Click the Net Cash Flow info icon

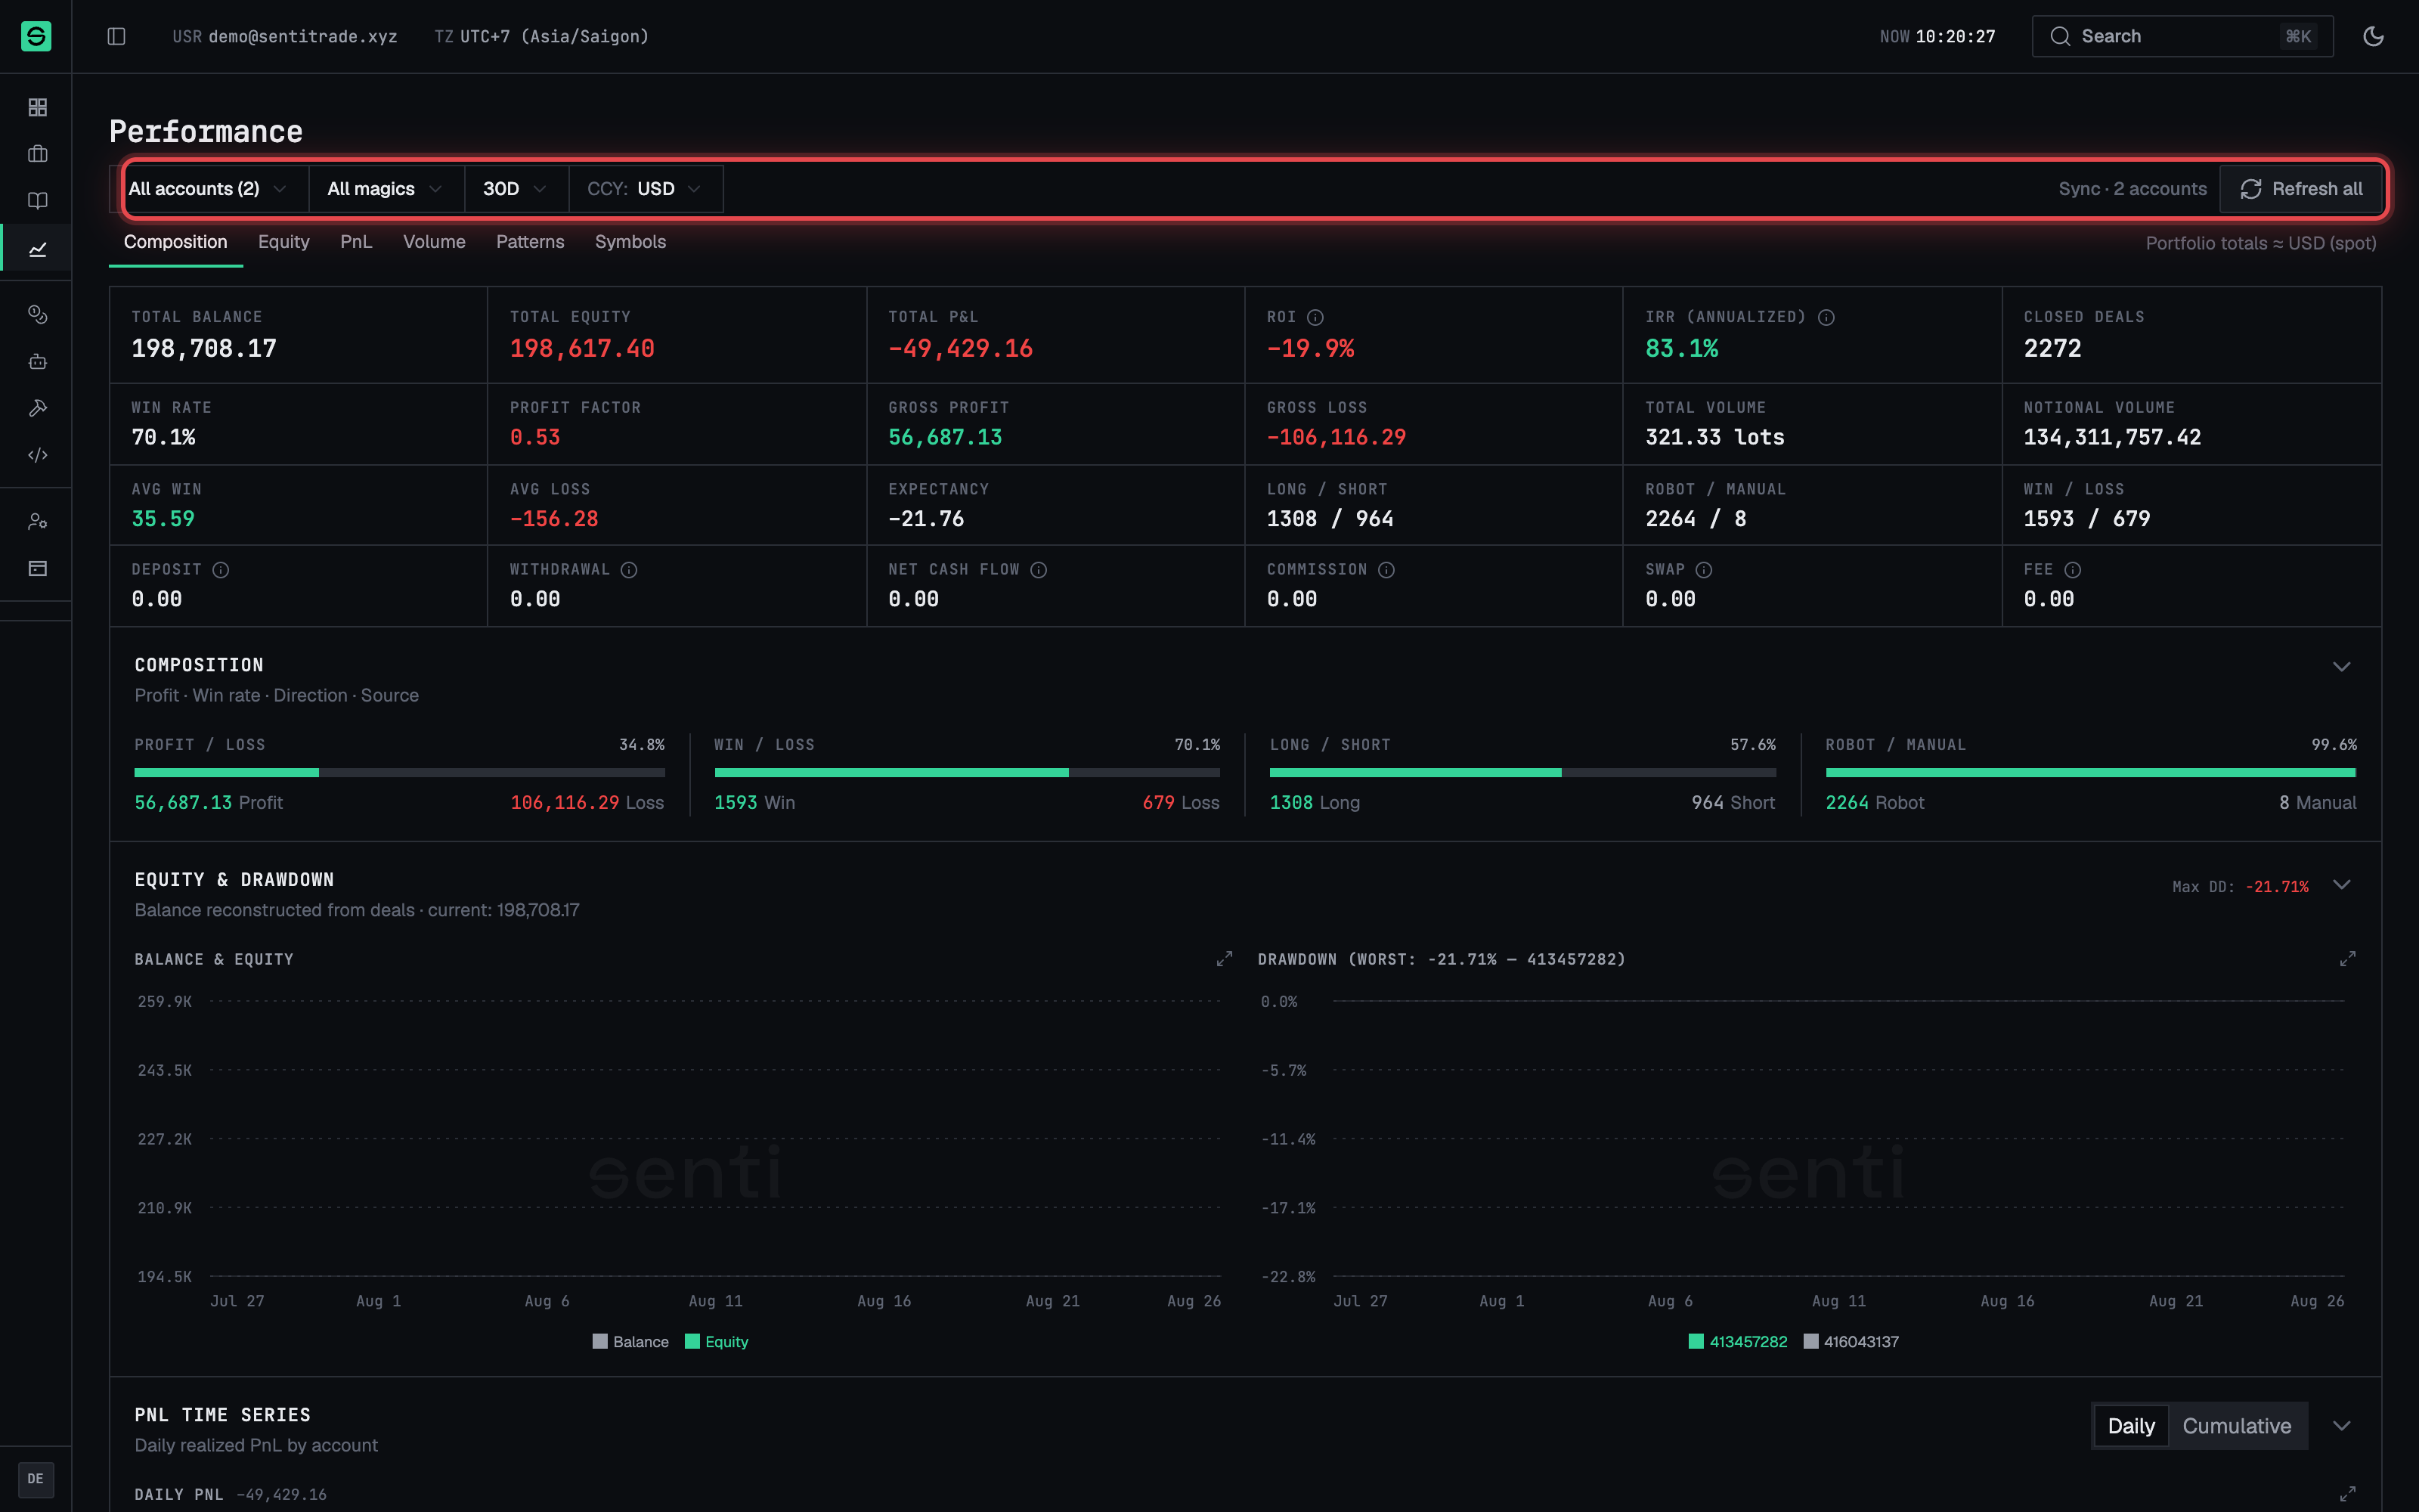click(1039, 570)
